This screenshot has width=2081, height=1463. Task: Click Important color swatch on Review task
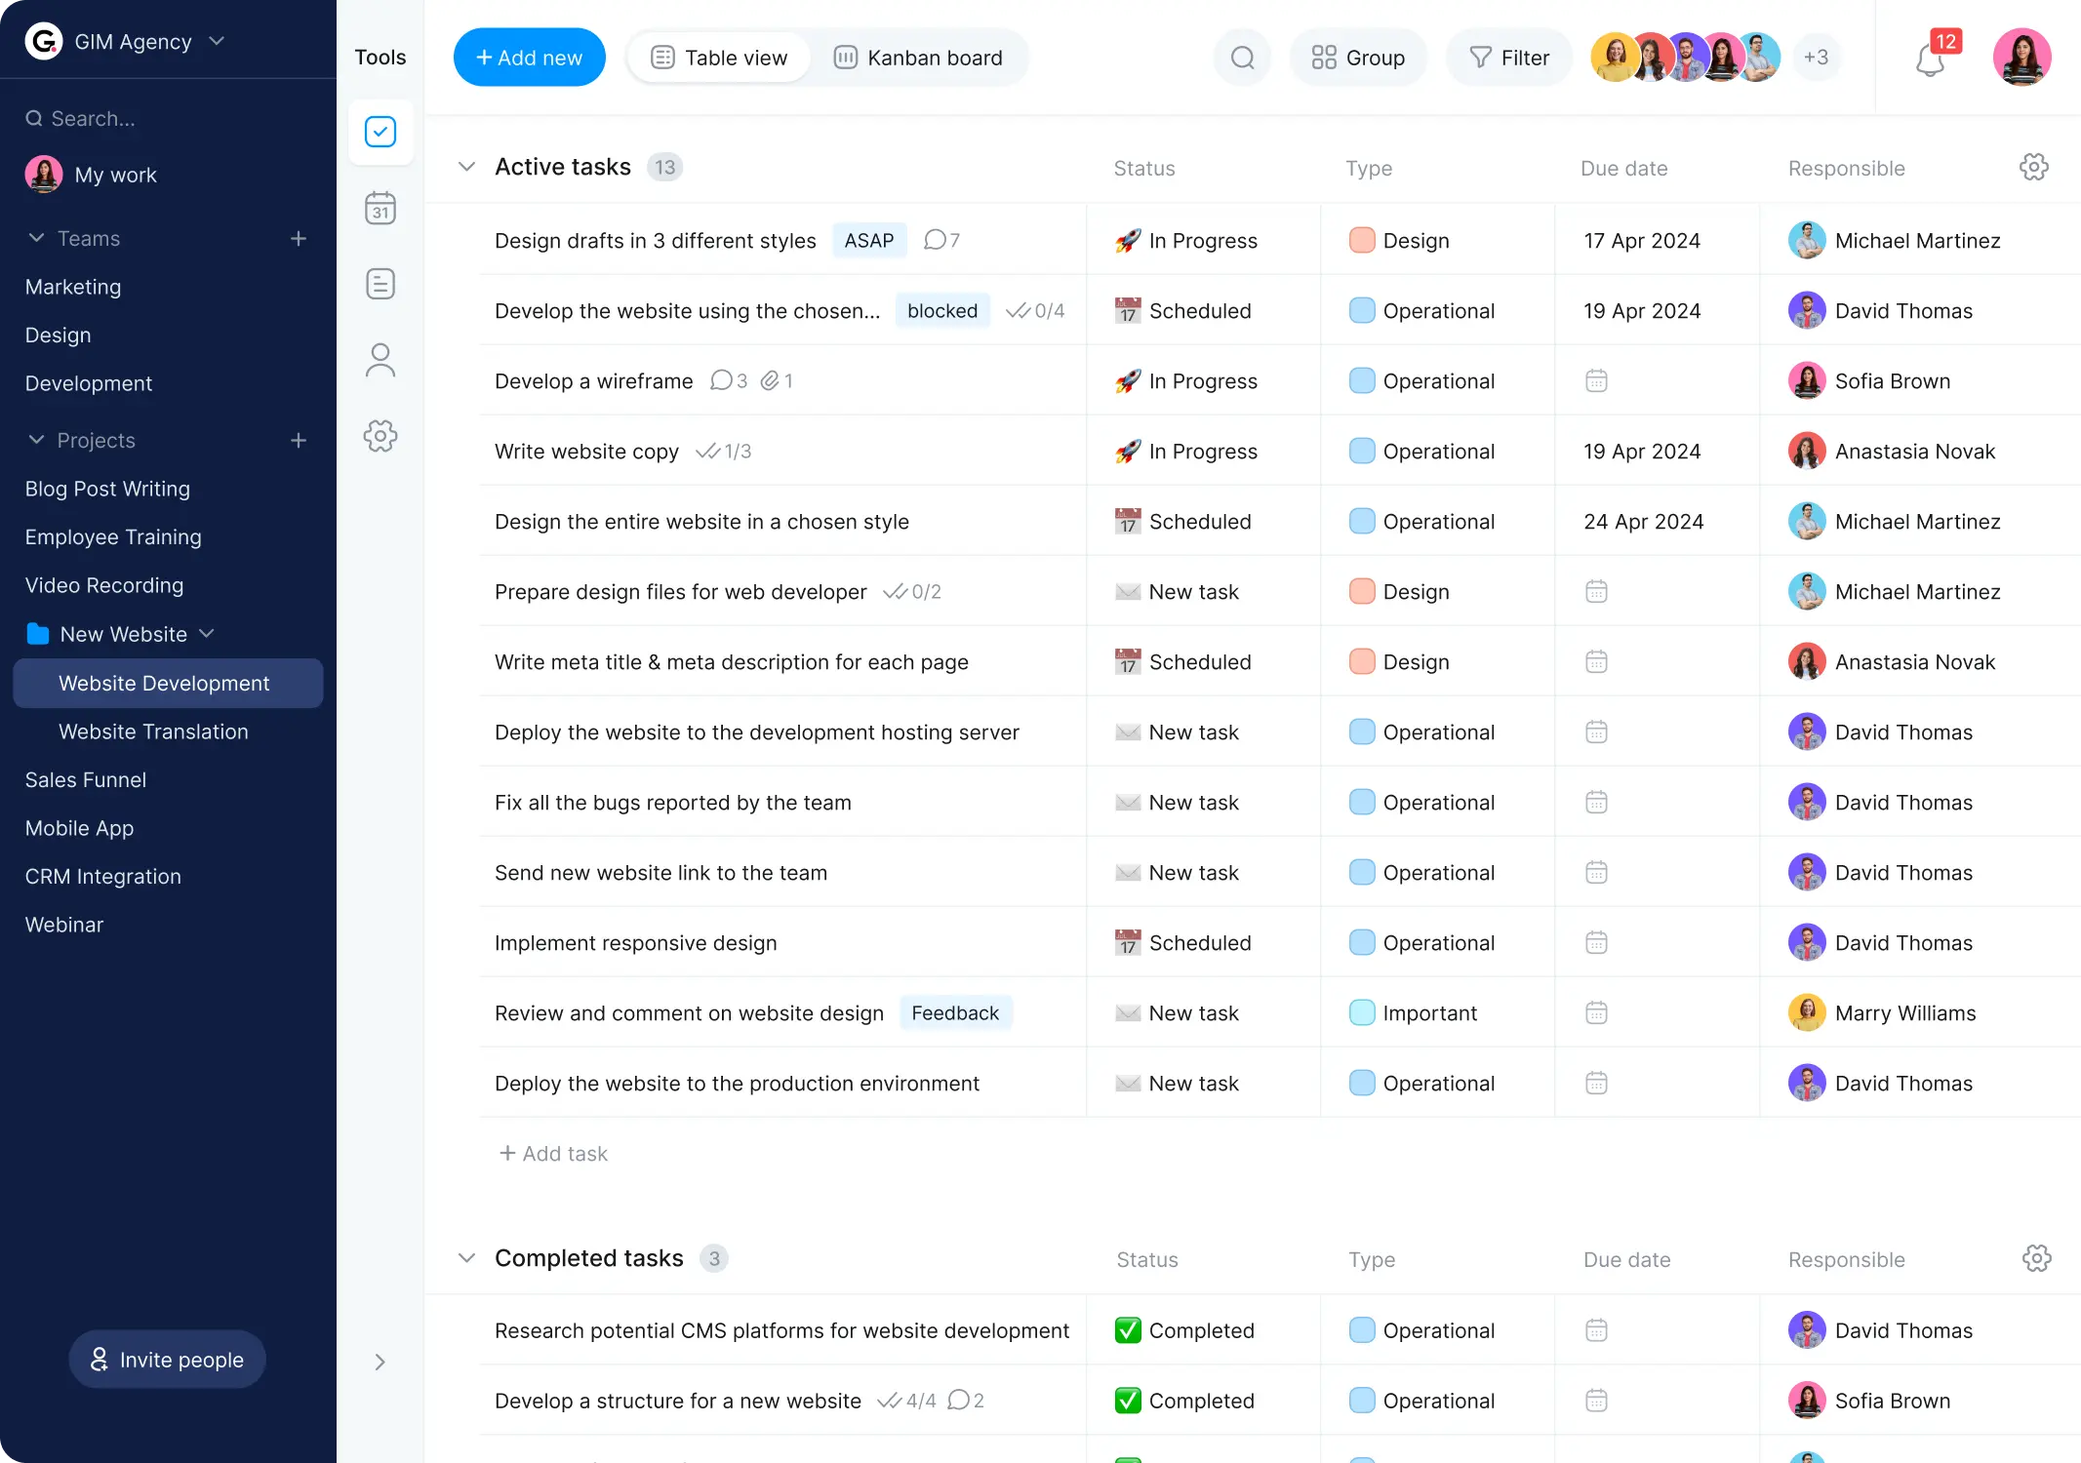point(1362,1012)
